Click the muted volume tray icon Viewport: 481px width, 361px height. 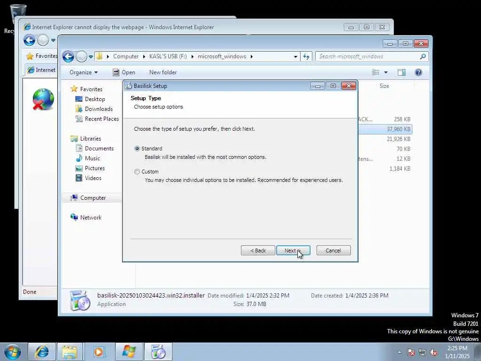(434, 353)
